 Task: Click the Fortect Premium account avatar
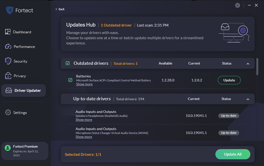pos(7,148)
